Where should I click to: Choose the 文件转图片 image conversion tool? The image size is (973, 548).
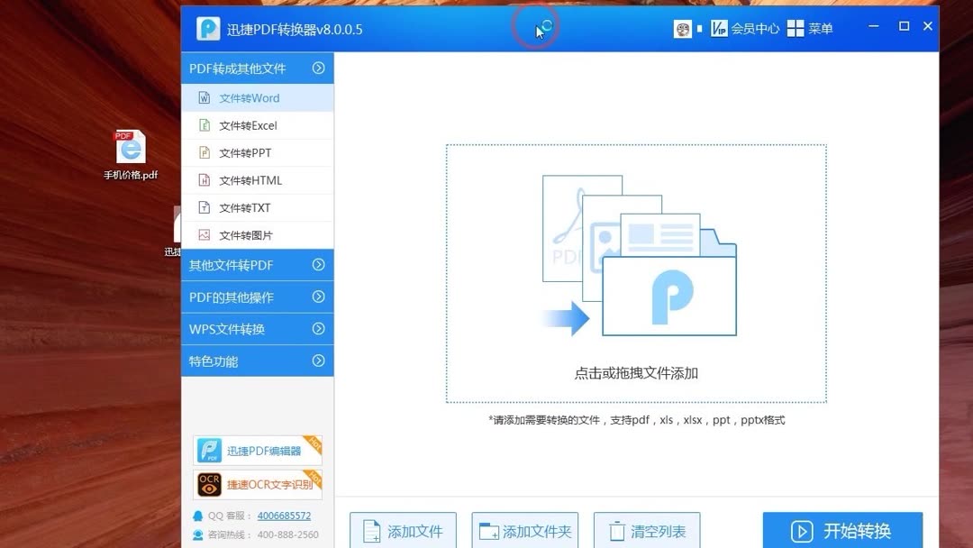240,234
